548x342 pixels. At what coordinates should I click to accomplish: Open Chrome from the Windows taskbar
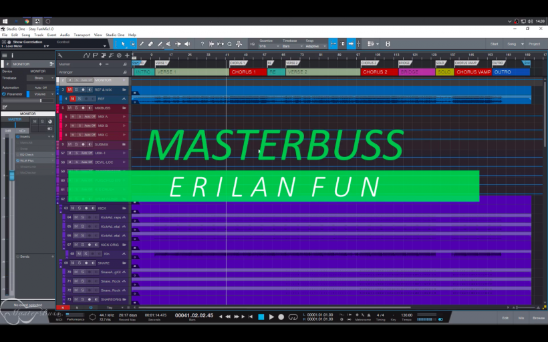click(27, 21)
